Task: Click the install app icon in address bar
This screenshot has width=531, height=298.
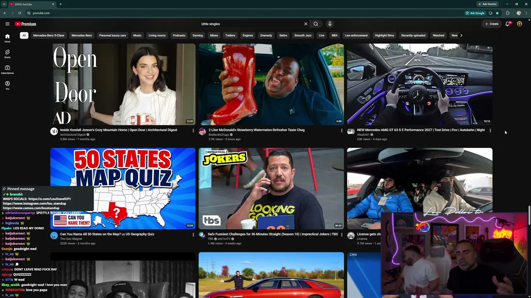Action: click(x=490, y=13)
